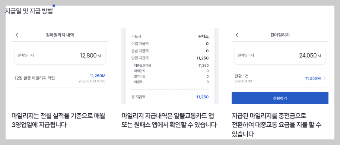340x145 pixels.
Task: Click the 카드사 label
Action: [x=136, y=36]
